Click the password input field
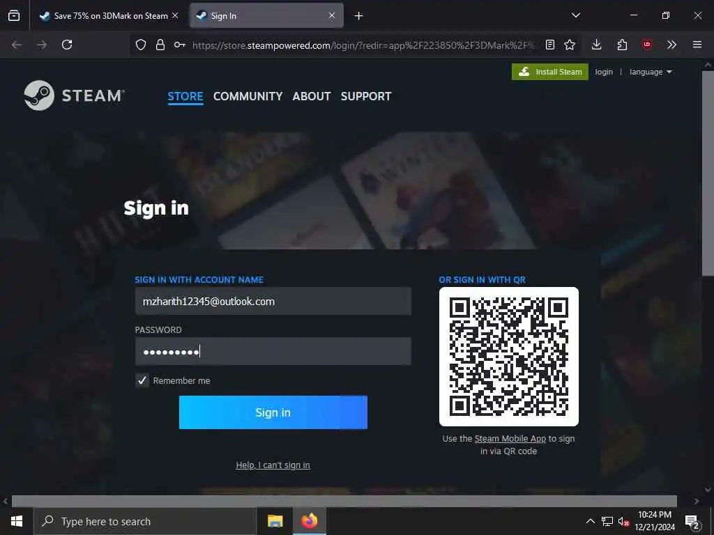Screen dimensions: 714x535 pyautogui.click(x=273, y=351)
